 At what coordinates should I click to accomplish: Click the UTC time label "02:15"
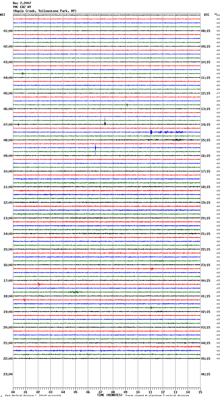coord(206,312)
